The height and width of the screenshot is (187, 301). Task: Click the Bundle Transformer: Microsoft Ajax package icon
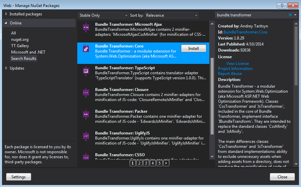[86, 27]
